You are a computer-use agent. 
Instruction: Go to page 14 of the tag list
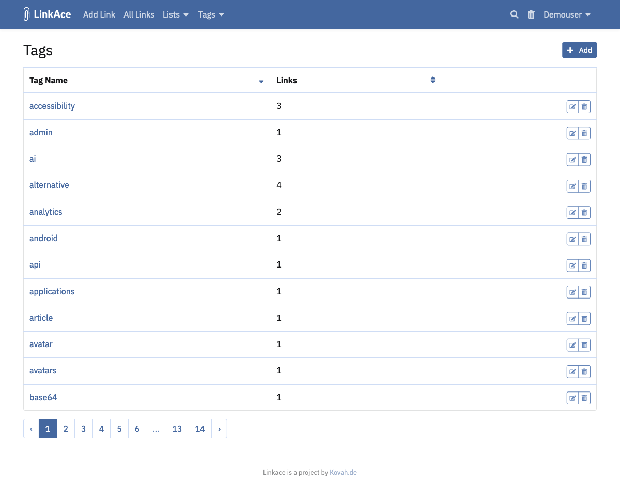click(x=200, y=429)
